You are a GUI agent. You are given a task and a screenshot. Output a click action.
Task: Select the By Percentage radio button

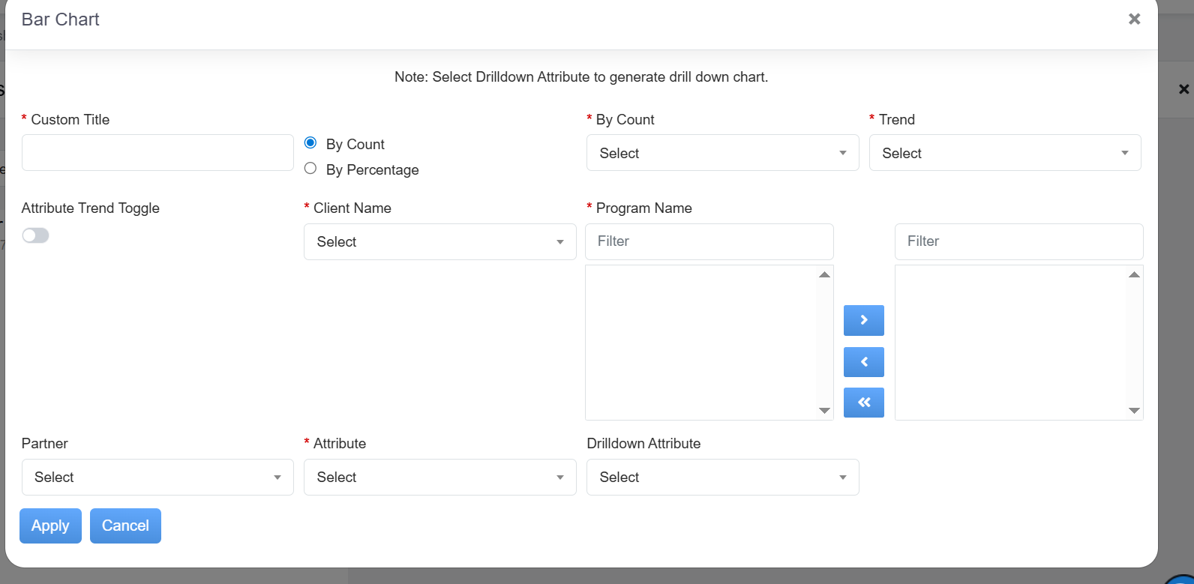tap(310, 169)
